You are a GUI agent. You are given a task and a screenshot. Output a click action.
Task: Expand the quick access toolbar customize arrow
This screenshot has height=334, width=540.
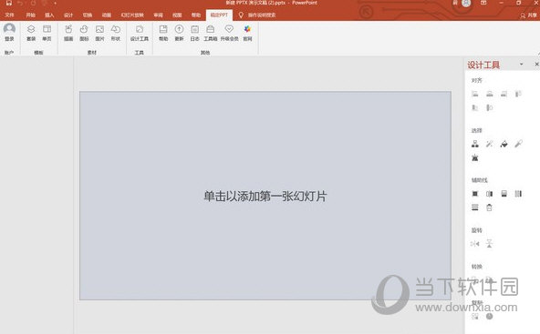pos(55,4)
